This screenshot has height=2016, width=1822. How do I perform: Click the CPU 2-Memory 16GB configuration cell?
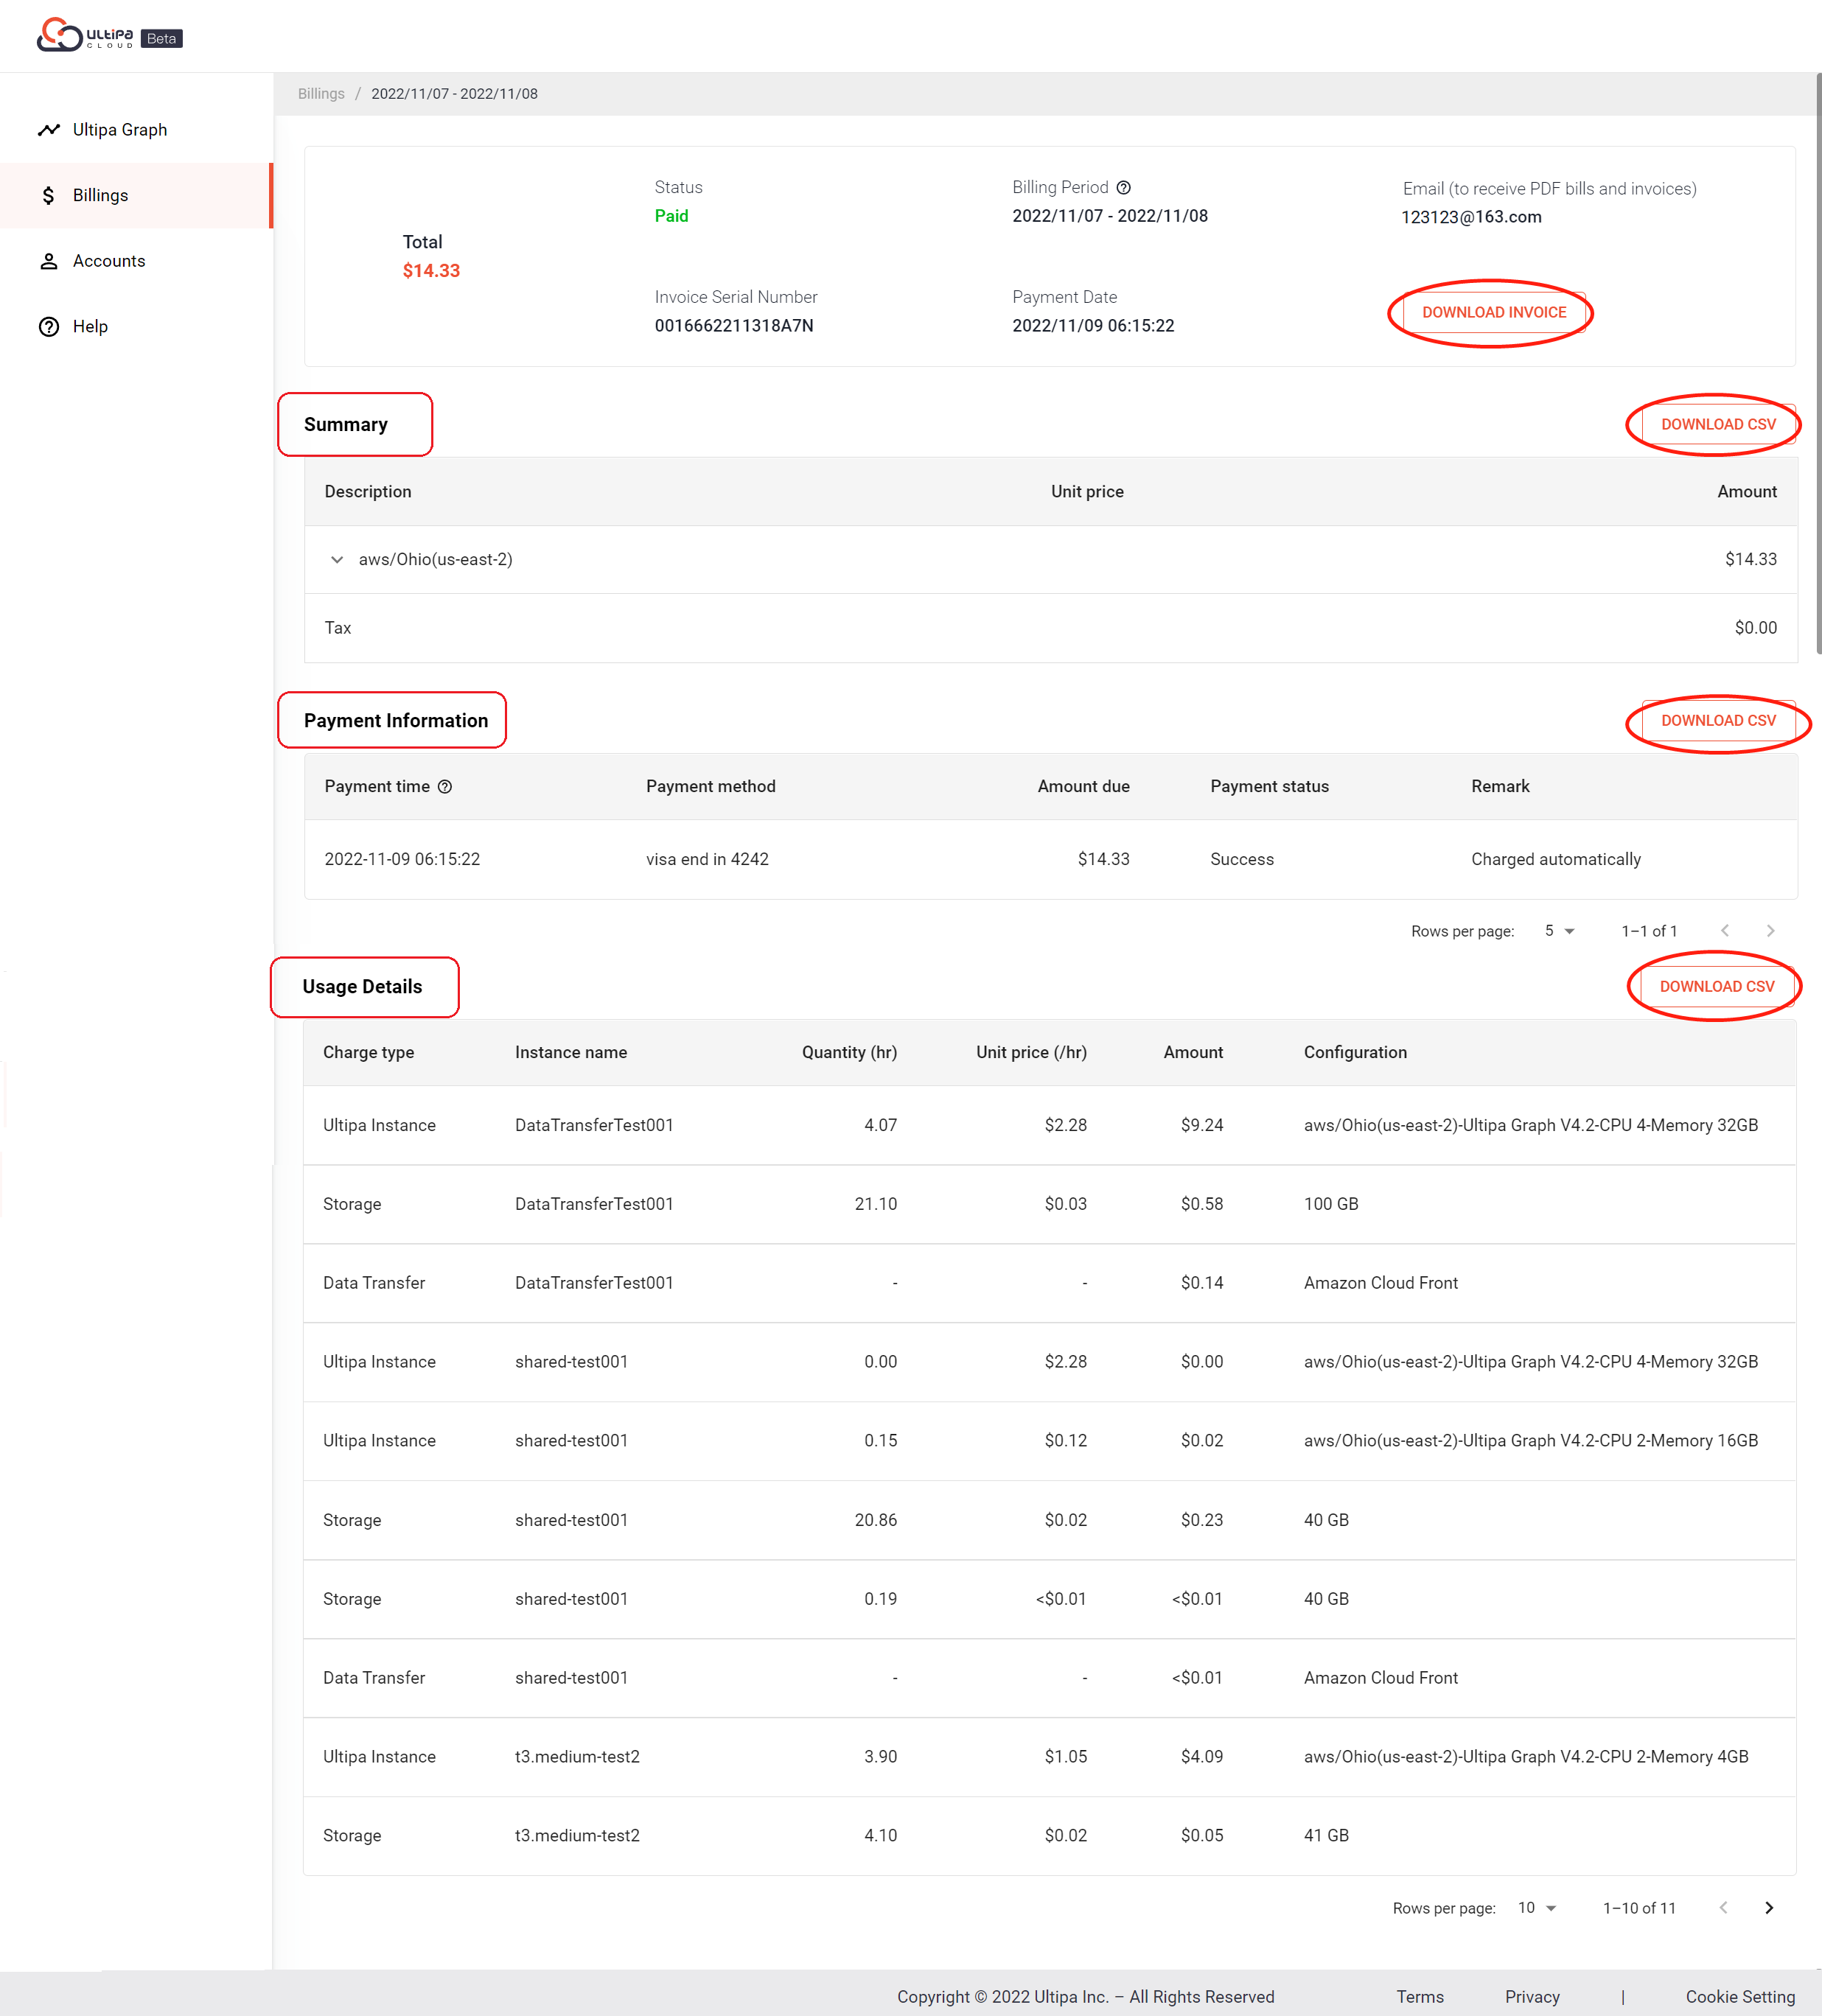tap(1531, 1441)
